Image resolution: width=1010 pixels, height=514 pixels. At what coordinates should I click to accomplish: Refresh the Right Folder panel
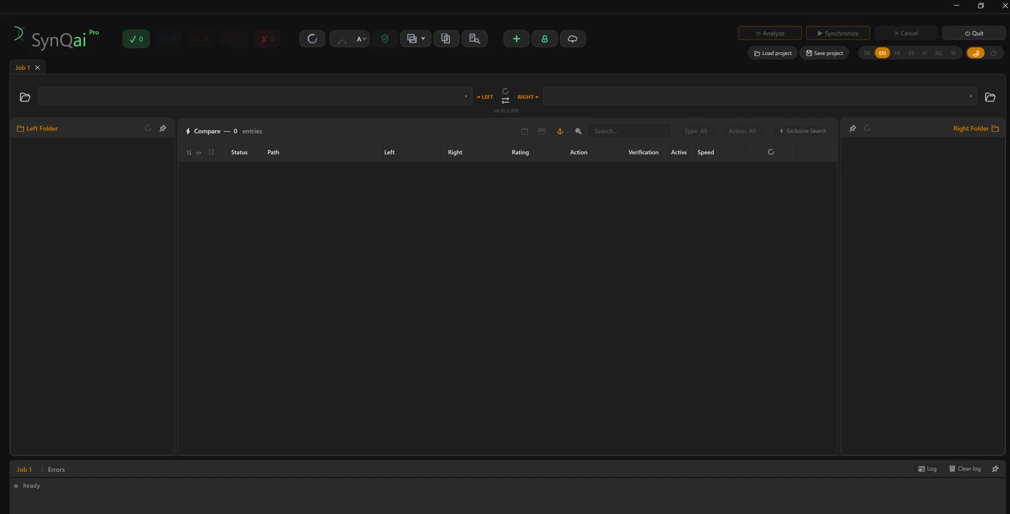tap(867, 128)
